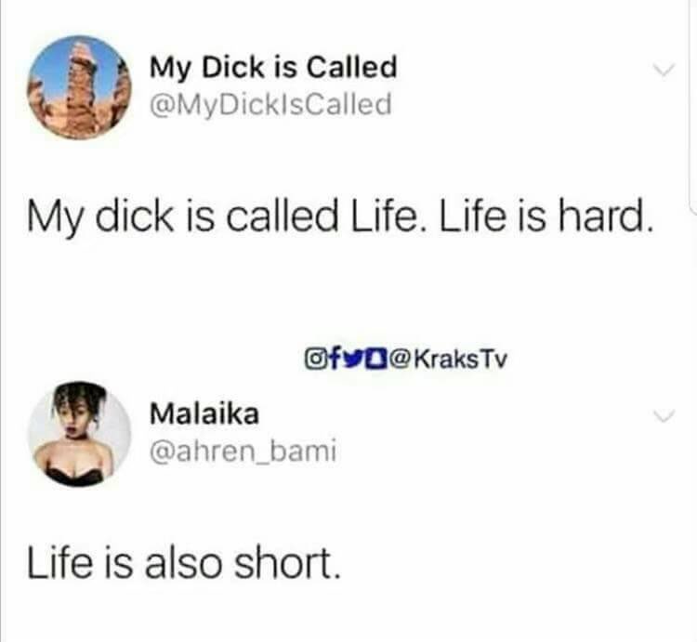Screen dimensions: 697x642
Task: Expand the chevron menu on the first tweet
Action: click(664, 70)
